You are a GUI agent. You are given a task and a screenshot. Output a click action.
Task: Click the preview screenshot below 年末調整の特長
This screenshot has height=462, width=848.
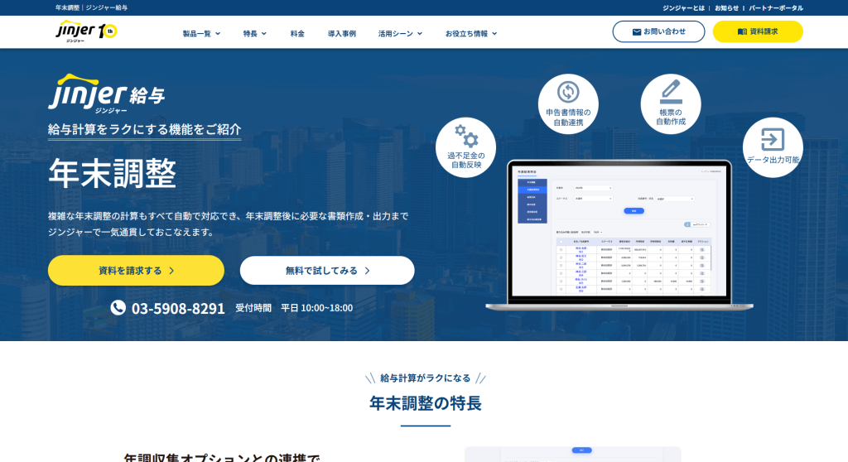pyautogui.click(x=573, y=454)
